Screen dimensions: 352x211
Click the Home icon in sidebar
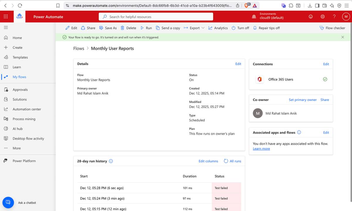click(6, 38)
